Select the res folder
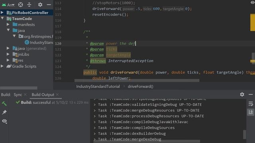Image resolution: width=255 pixels, height=143 pixels. click(20, 60)
